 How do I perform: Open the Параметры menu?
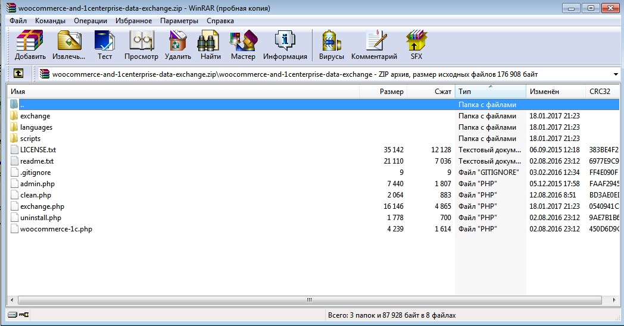tap(179, 21)
